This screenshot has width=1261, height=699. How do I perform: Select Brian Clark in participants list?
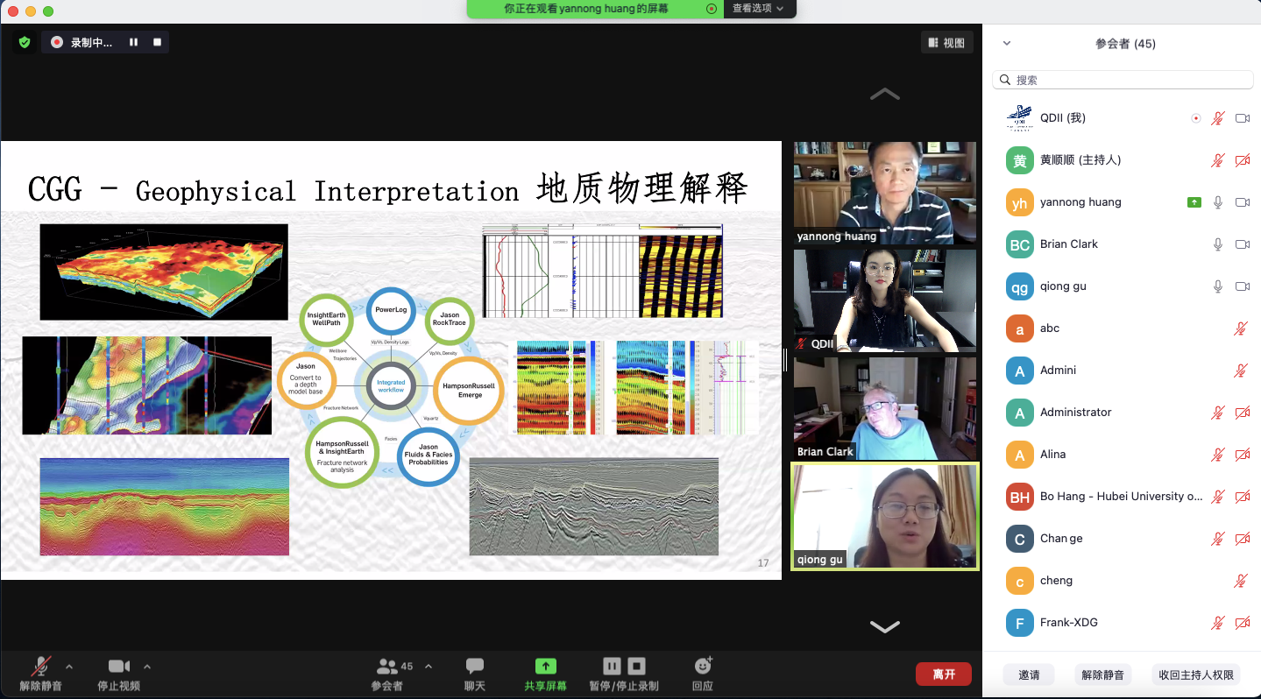point(1122,244)
